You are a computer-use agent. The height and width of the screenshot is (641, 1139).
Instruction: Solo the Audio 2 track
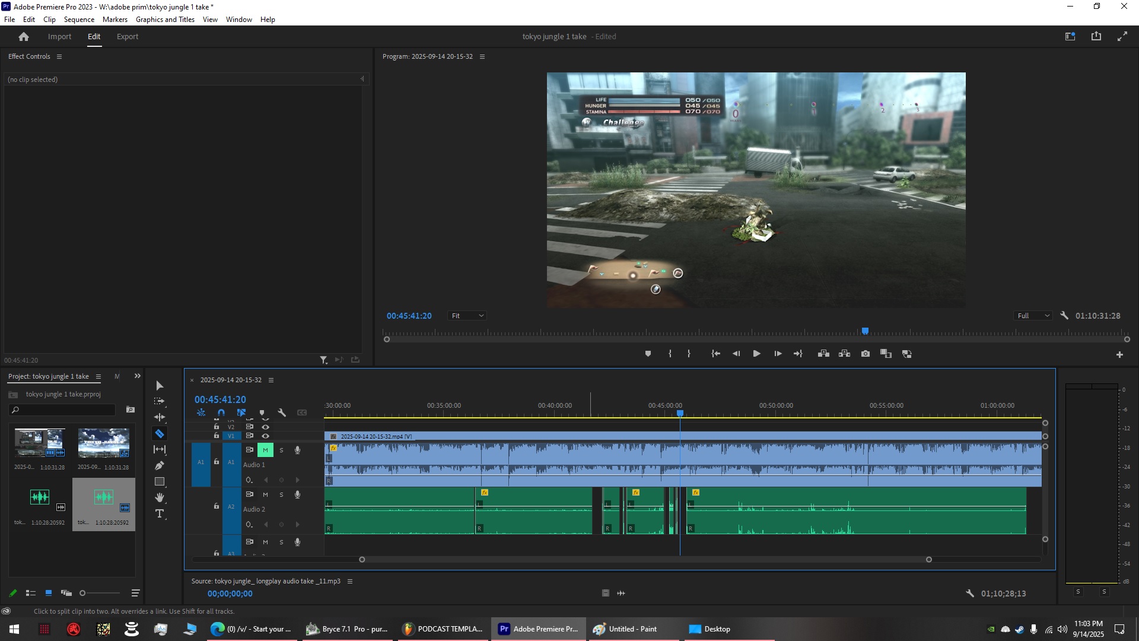(x=281, y=495)
